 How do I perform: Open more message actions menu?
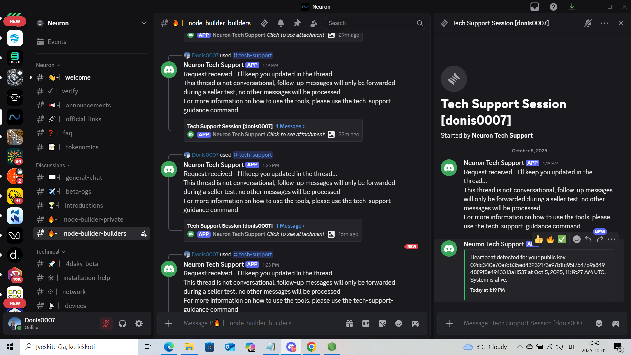[x=612, y=239]
